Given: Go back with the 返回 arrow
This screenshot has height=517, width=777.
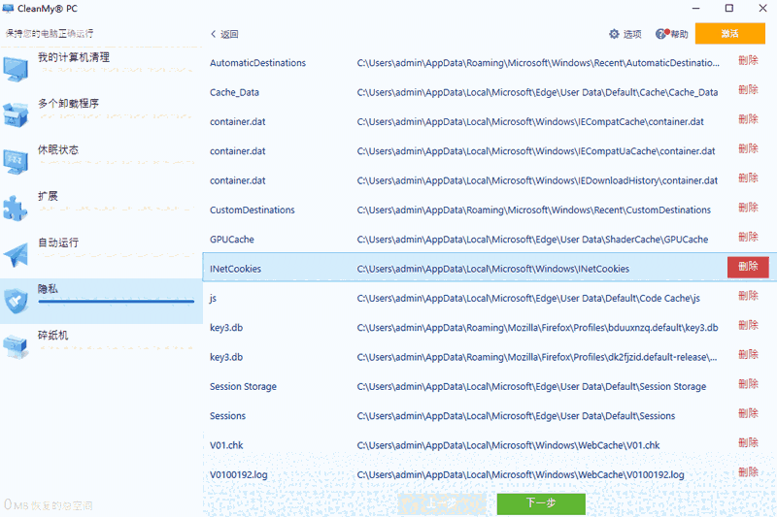Looking at the screenshot, I should tap(224, 34).
